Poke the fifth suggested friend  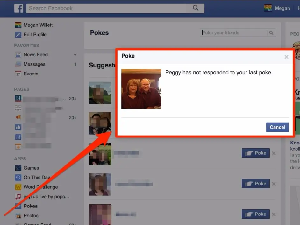(256, 214)
